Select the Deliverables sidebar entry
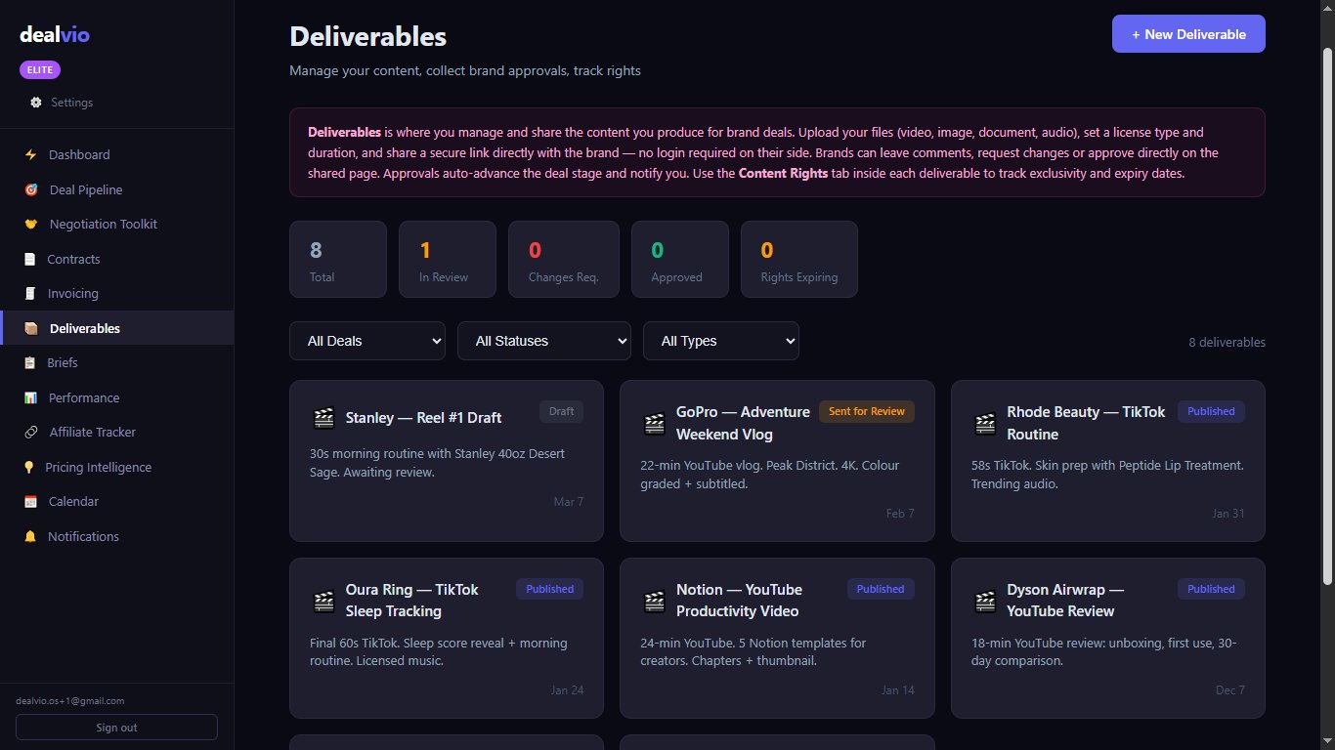This screenshot has height=750, width=1335. [x=86, y=328]
